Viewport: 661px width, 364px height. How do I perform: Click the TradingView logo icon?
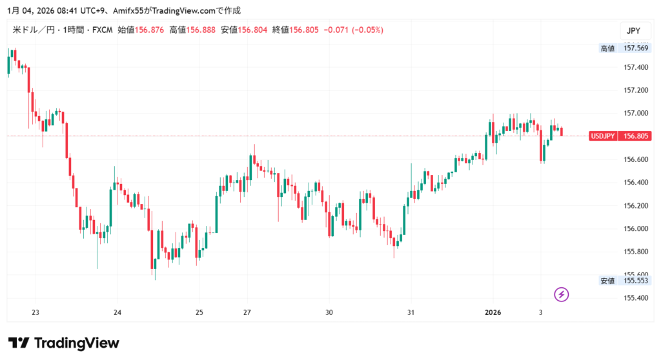pyautogui.click(x=19, y=343)
